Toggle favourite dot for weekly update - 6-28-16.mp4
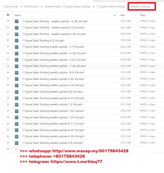The height and width of the screenshot is (173, 164). (8, 21)
